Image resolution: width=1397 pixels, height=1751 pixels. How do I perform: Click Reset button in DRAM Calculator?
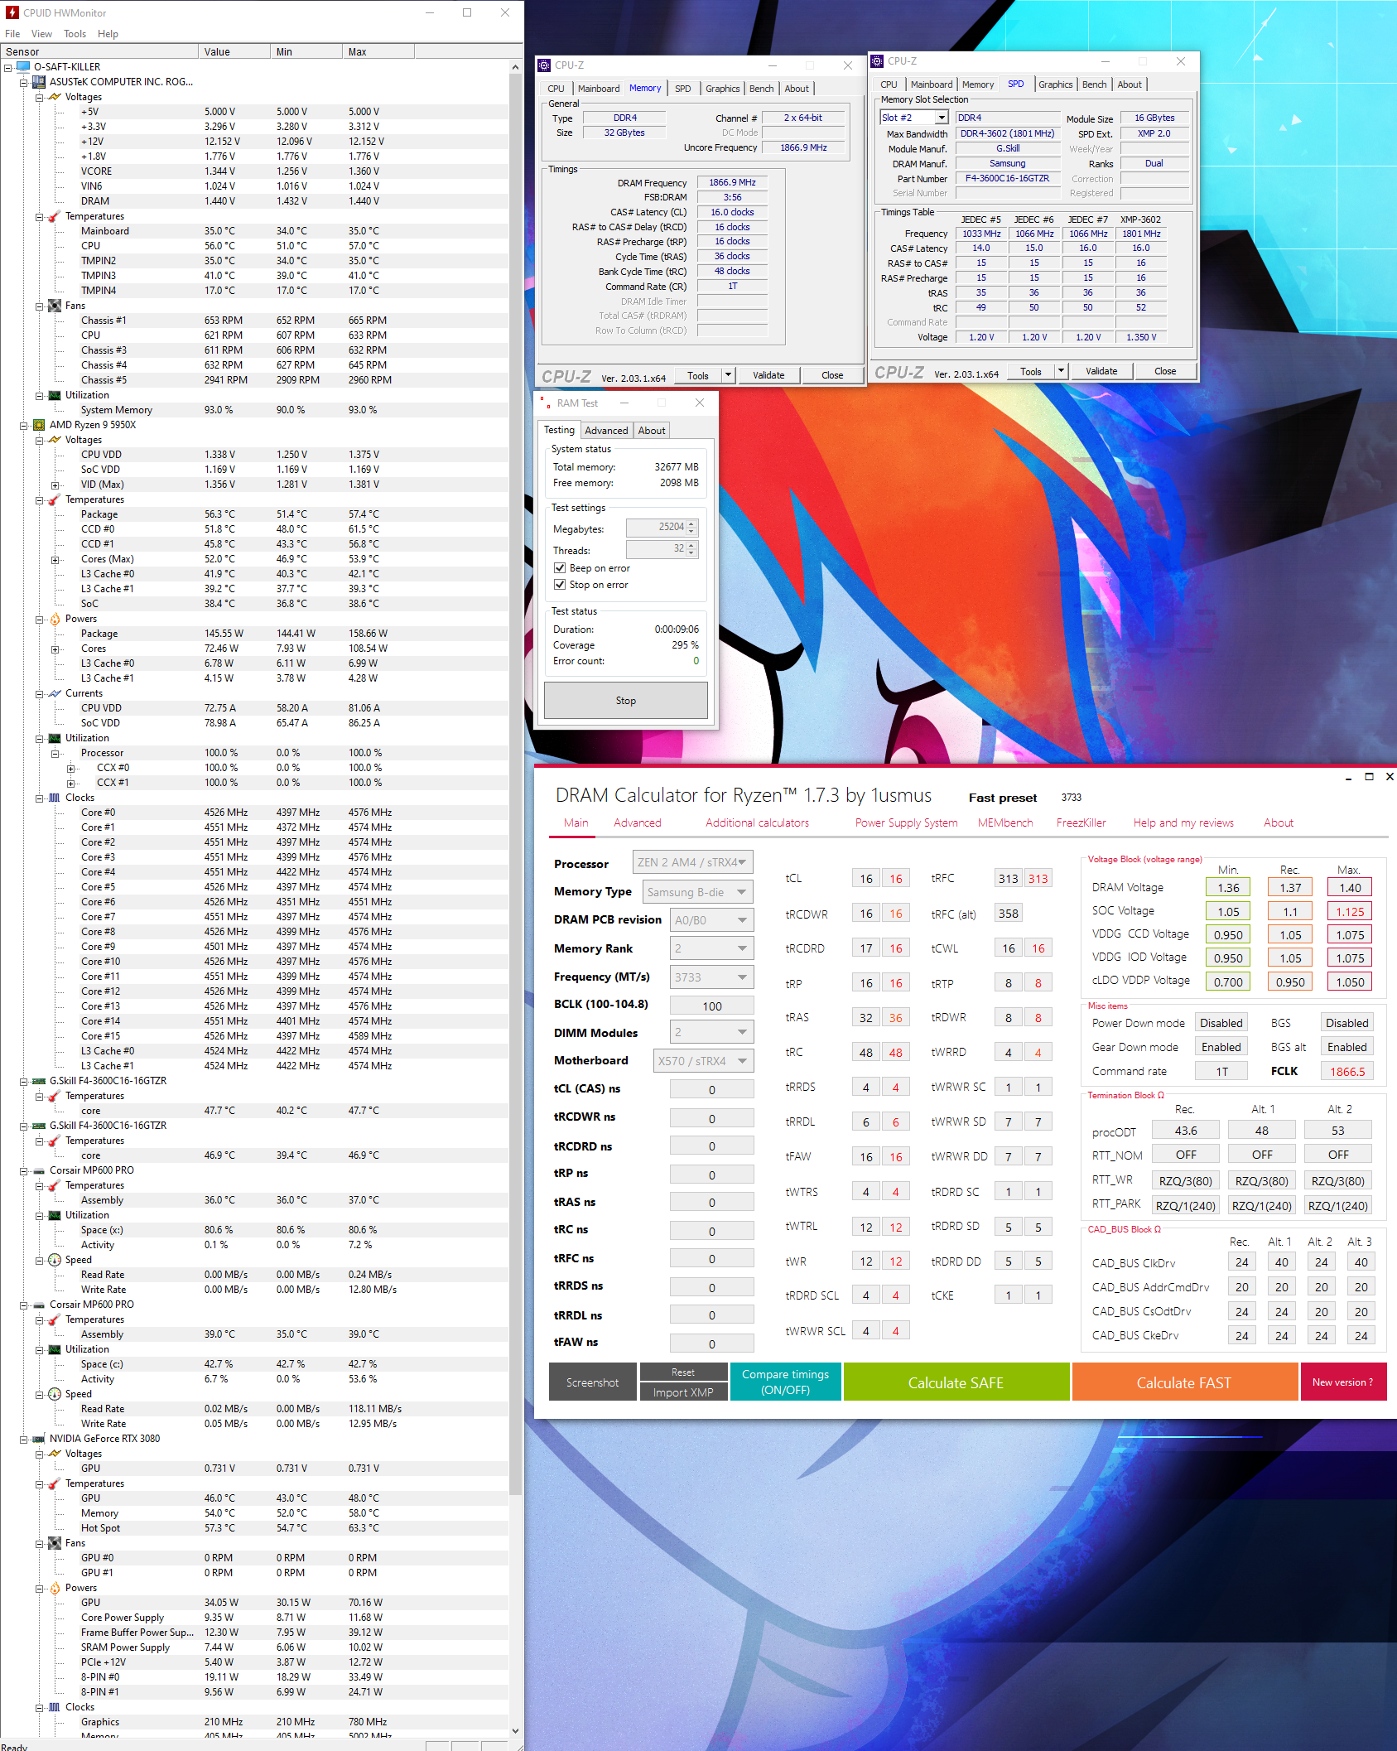pos(683,1372)
